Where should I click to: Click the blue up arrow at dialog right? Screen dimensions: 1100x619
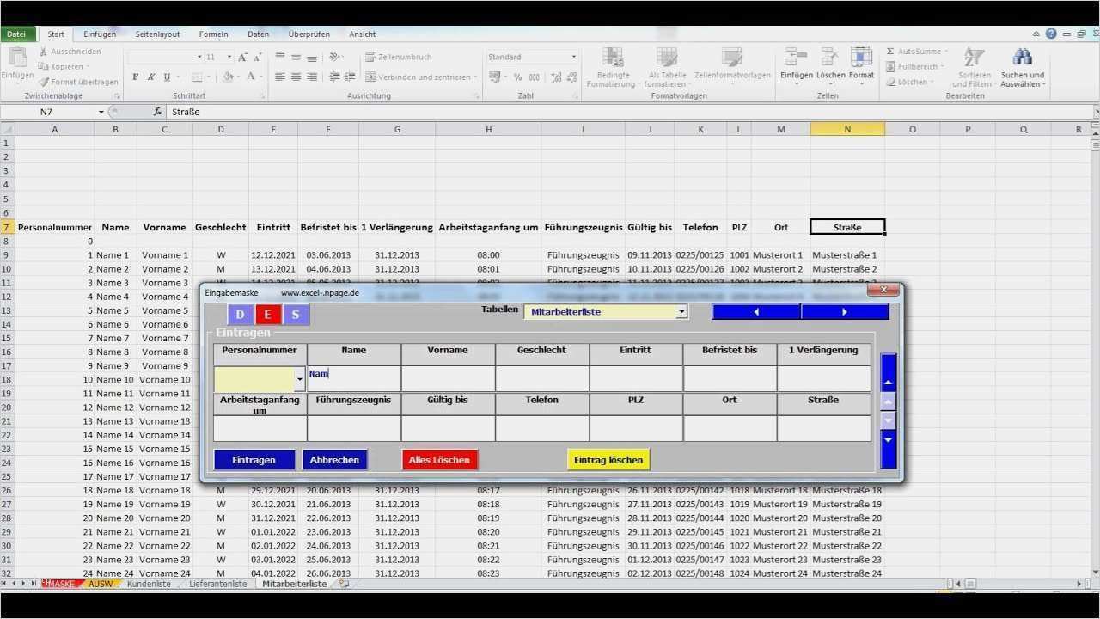(889, 381)
